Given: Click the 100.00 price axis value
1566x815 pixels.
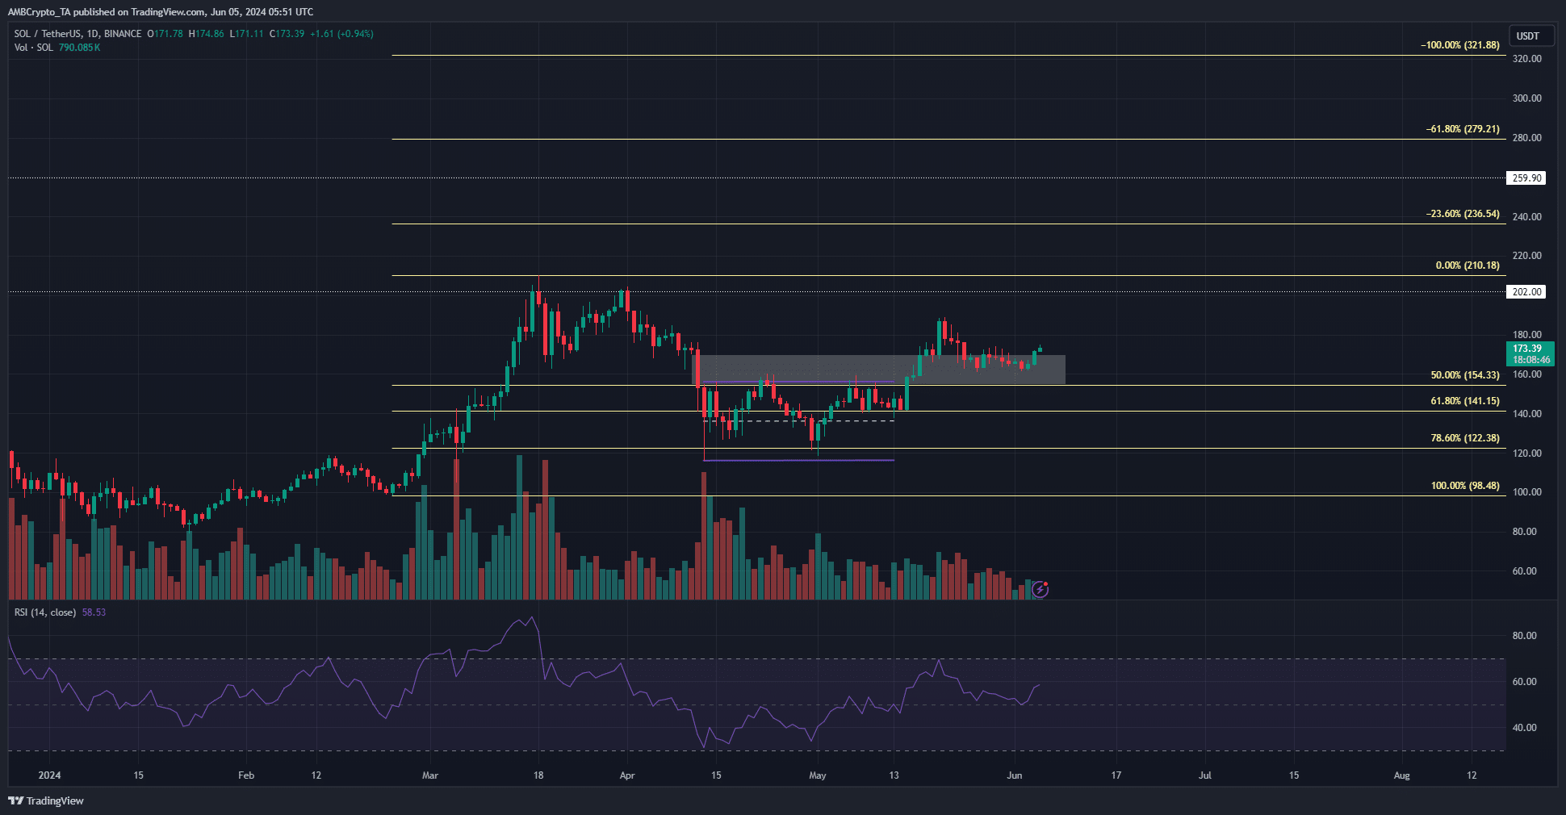Looking at the screenshot, I should 1526,492.
